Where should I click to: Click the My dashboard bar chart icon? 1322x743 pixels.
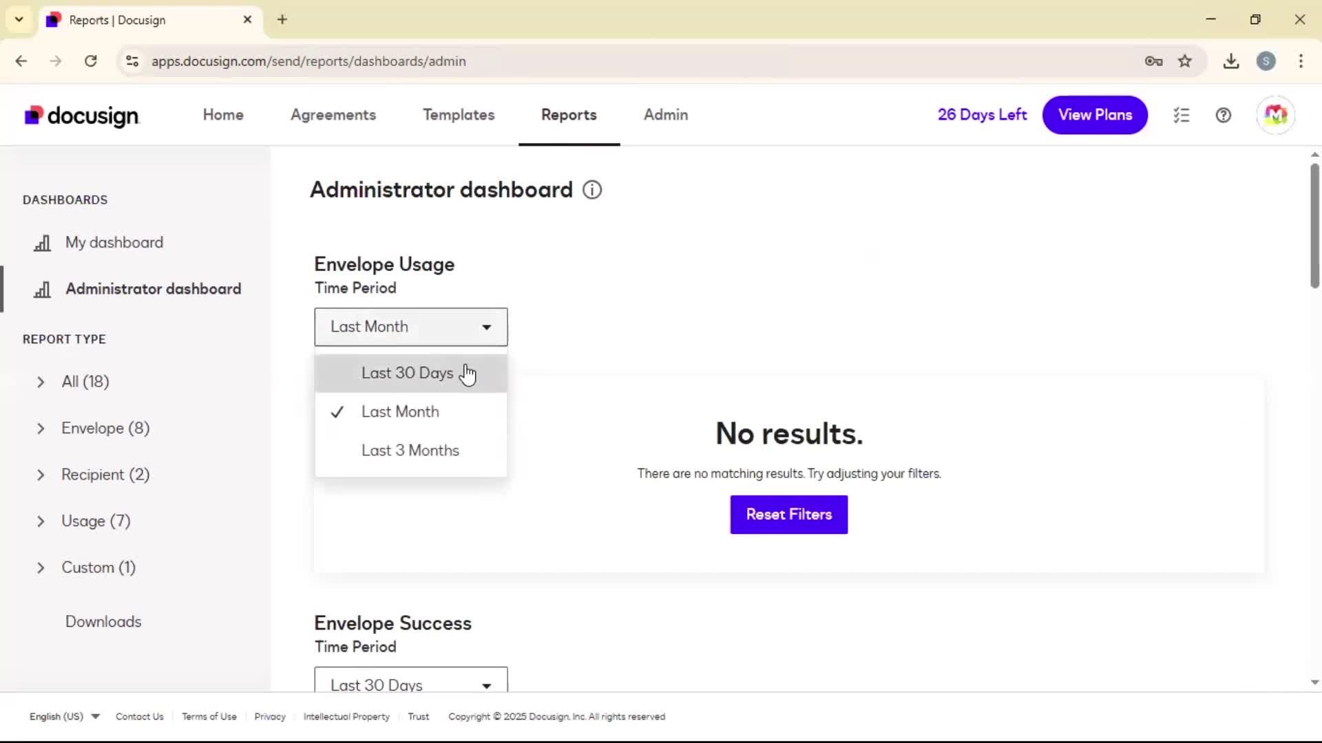tap(43, 243)
